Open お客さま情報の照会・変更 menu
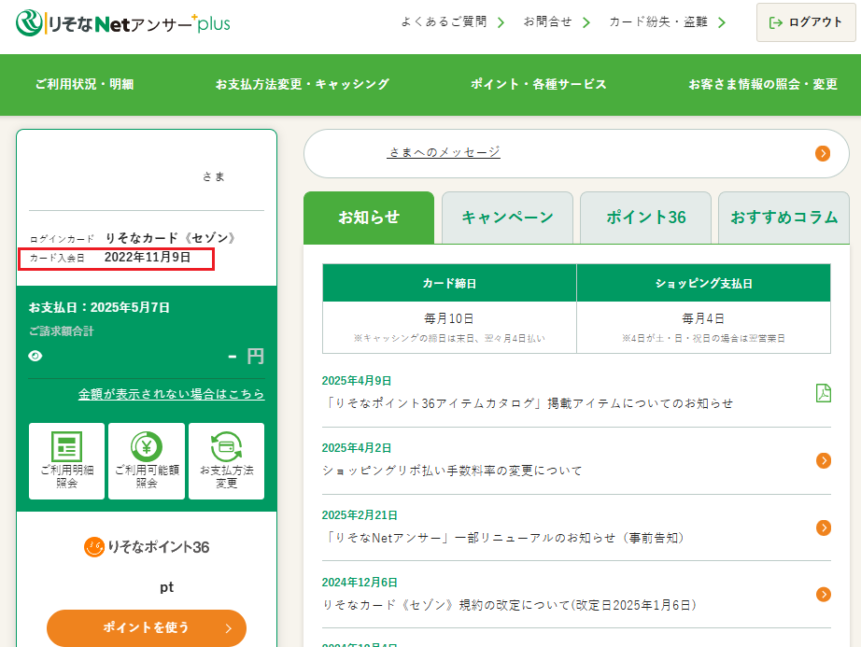 coord(763,84)
